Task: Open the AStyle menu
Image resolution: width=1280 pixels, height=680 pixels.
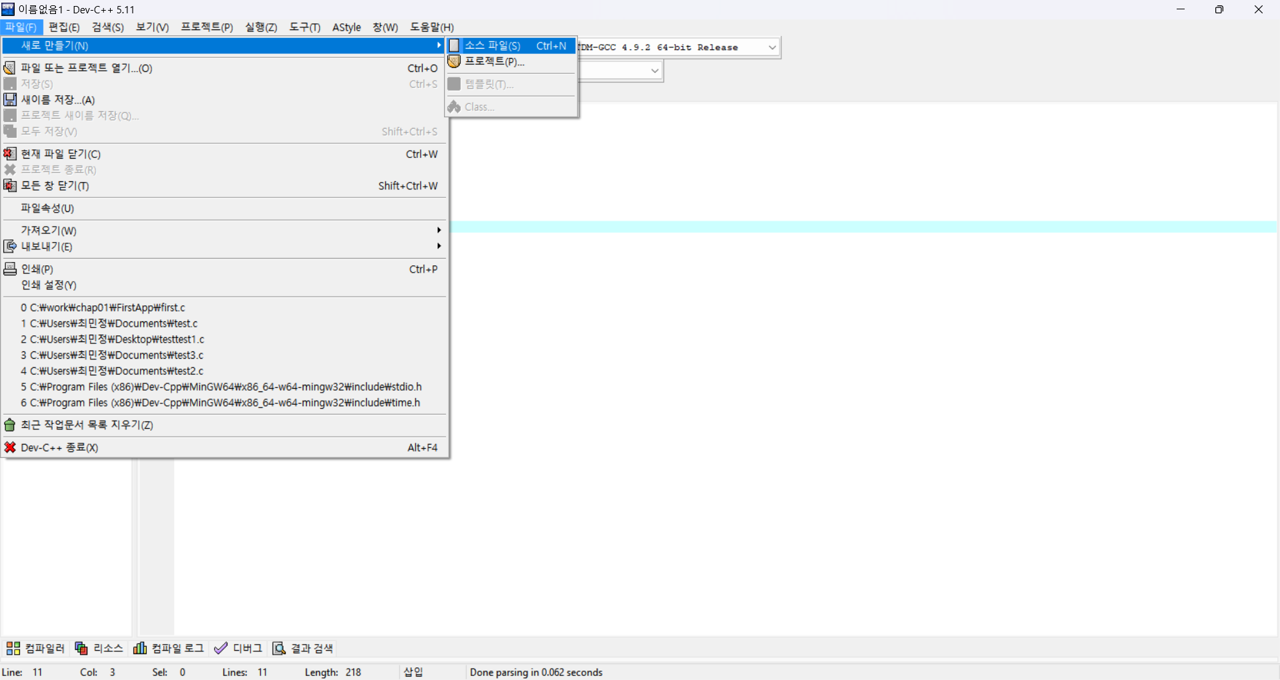Action: tap(347, 27)
